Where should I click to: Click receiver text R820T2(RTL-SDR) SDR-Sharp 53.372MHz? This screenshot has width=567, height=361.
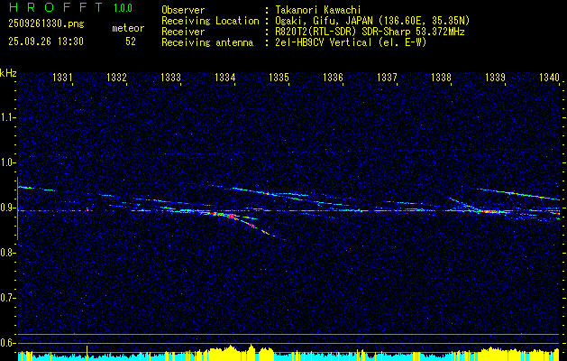coord(368,32)
